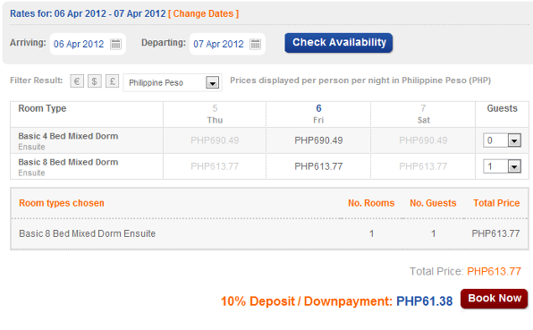Viewport: 533px width, 330px height.
Task: Open the Change Dates link
Action: click(x=203, y=13)
